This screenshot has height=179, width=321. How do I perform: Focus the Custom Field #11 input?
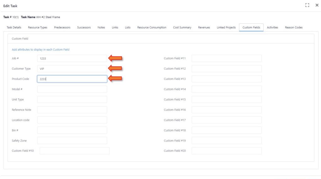(x=226, y=58)
